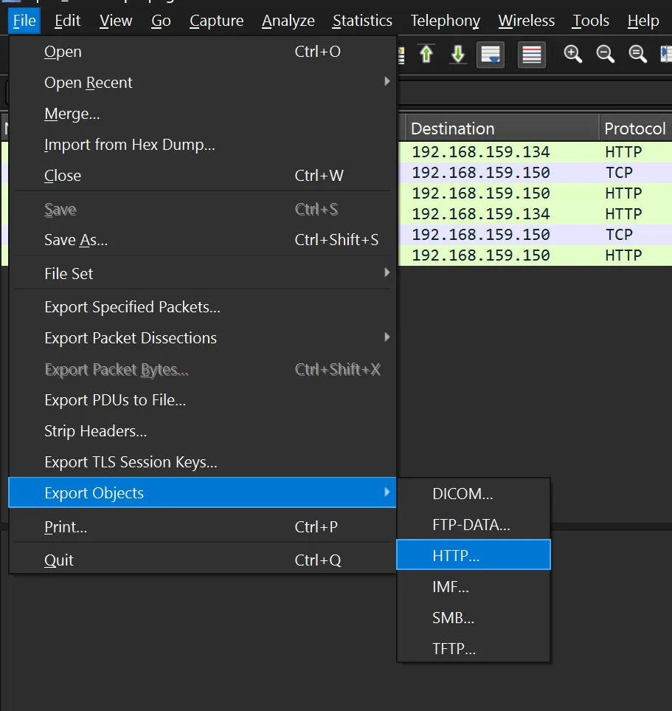Choose Import from Hex Dump...
672x711 pixels.
[202, 145]
